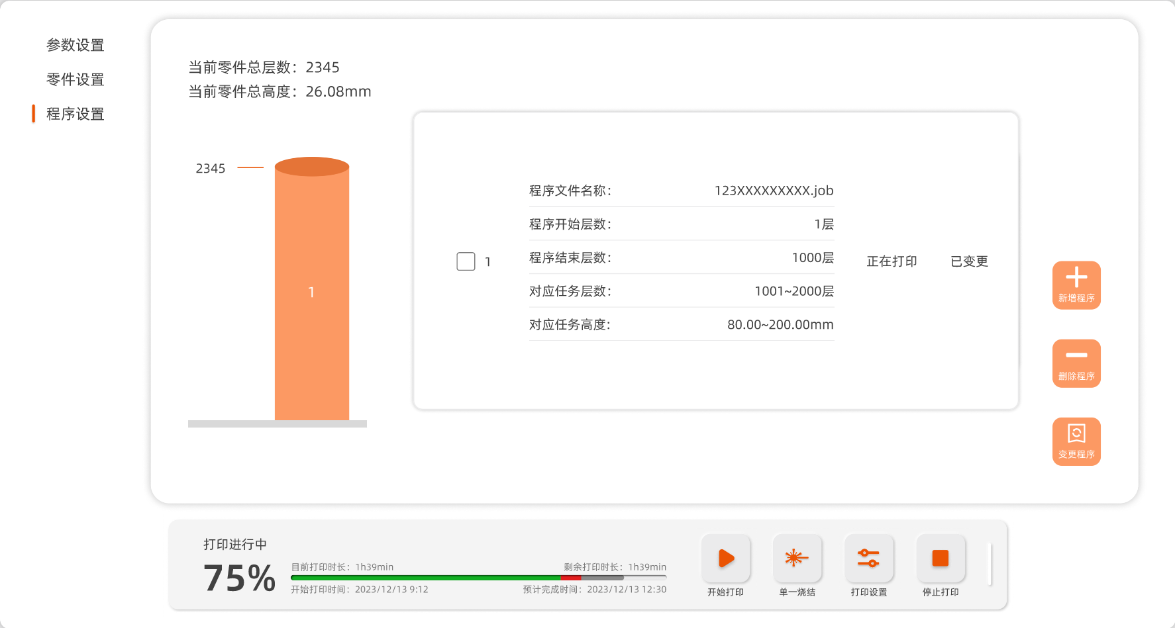Open 打印设置 sliders icon
This screenshot has height=628, width=1175.
(x=868, y=559)
